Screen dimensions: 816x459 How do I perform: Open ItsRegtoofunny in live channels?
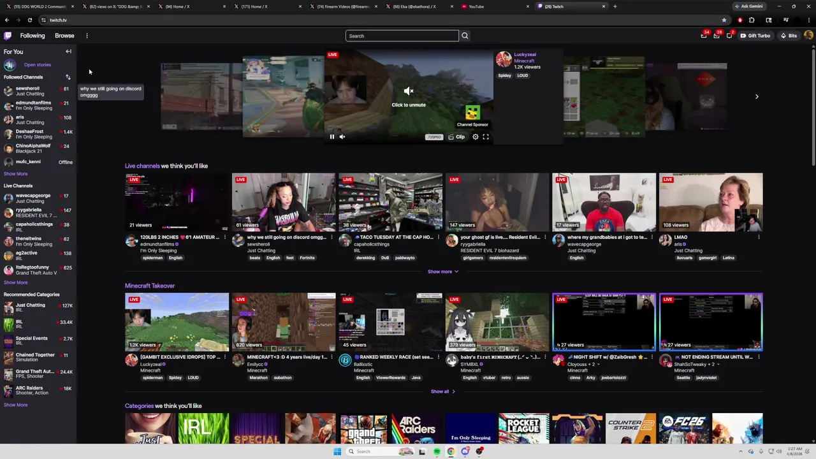point(38,270)
